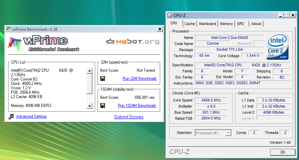
Task: Click 'Memory: 4096 MB DDR2' in CPU List
Action: 31,106
